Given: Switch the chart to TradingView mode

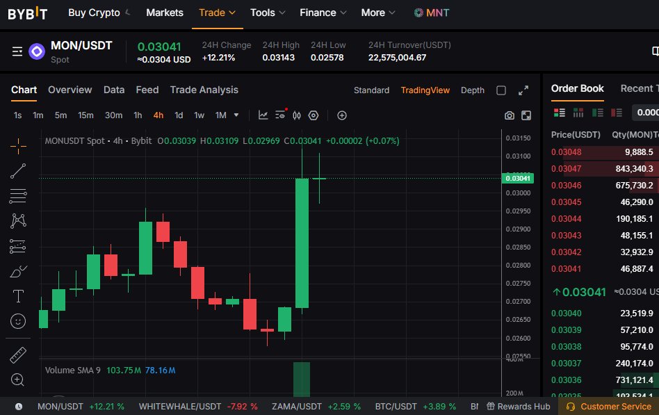Looking at the screenshot, I should [425, 90].
